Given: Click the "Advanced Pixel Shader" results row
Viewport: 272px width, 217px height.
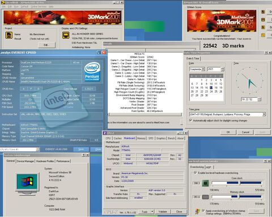Looking at the screenshot, I should (138, 108).
